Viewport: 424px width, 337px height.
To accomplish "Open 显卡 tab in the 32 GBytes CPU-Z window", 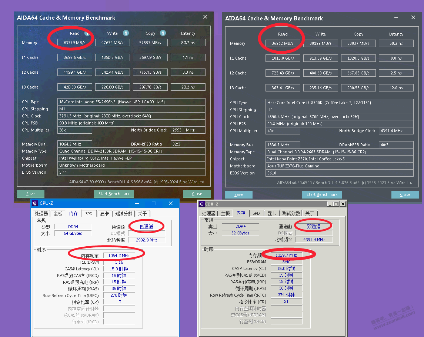I will (272, 213).
